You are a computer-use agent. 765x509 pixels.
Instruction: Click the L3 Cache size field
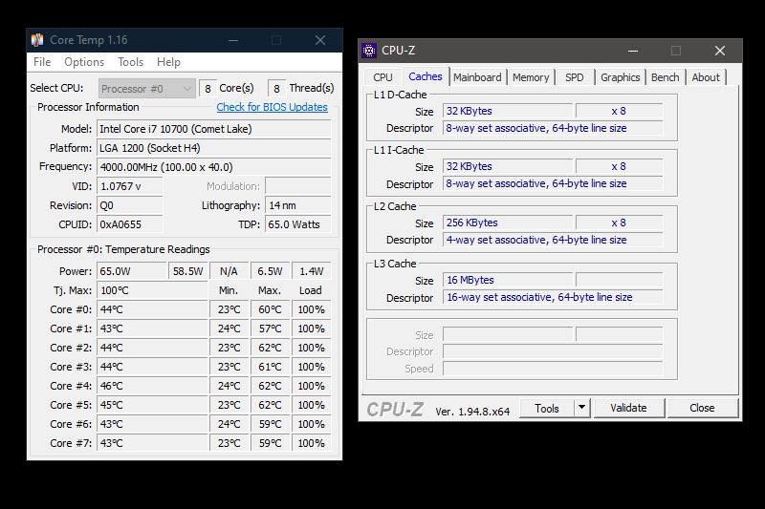point(507,281)
